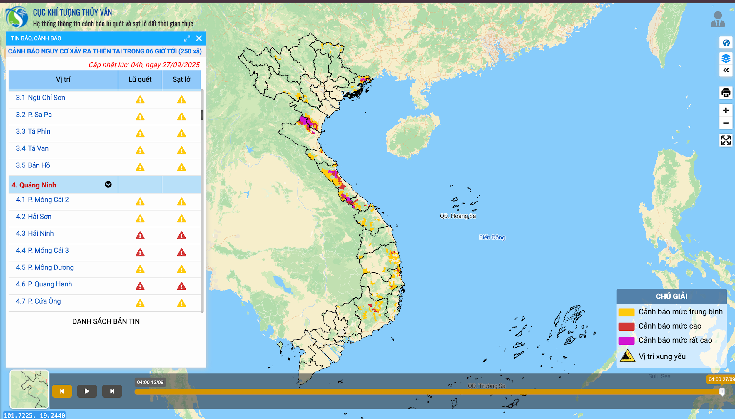Select the P. Sa Pa location link
Screen dimensions: 735x419
[40, 115]
